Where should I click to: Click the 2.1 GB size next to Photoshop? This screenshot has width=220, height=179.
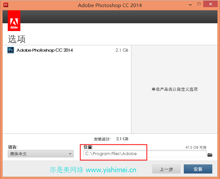point(122,50)
